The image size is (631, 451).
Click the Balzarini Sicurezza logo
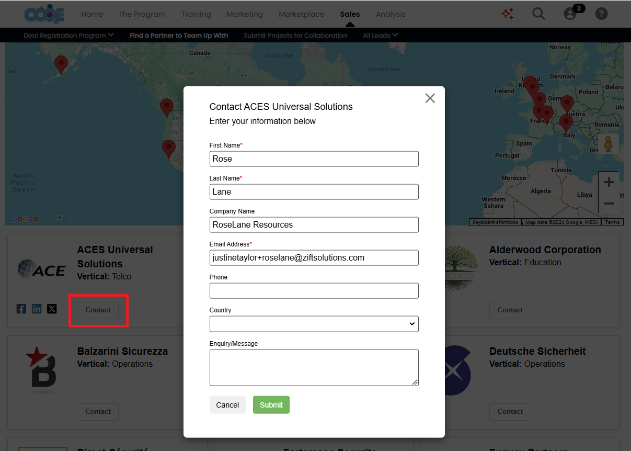coord(41,369)
